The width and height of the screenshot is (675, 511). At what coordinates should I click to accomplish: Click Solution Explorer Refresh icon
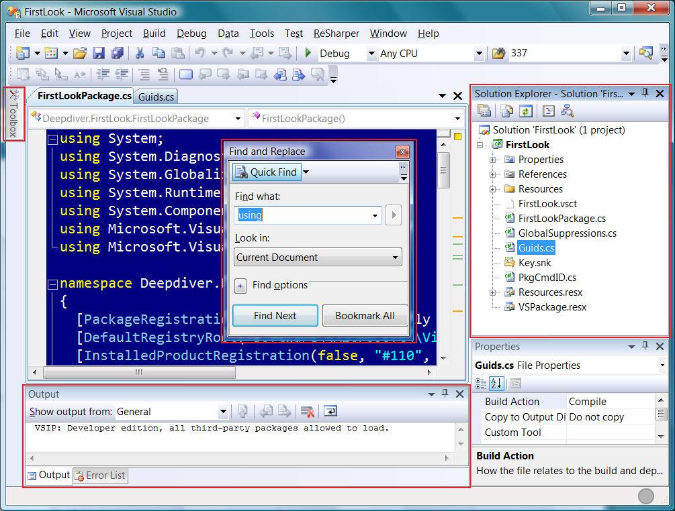pyautogui.click(x=526, y=111)
